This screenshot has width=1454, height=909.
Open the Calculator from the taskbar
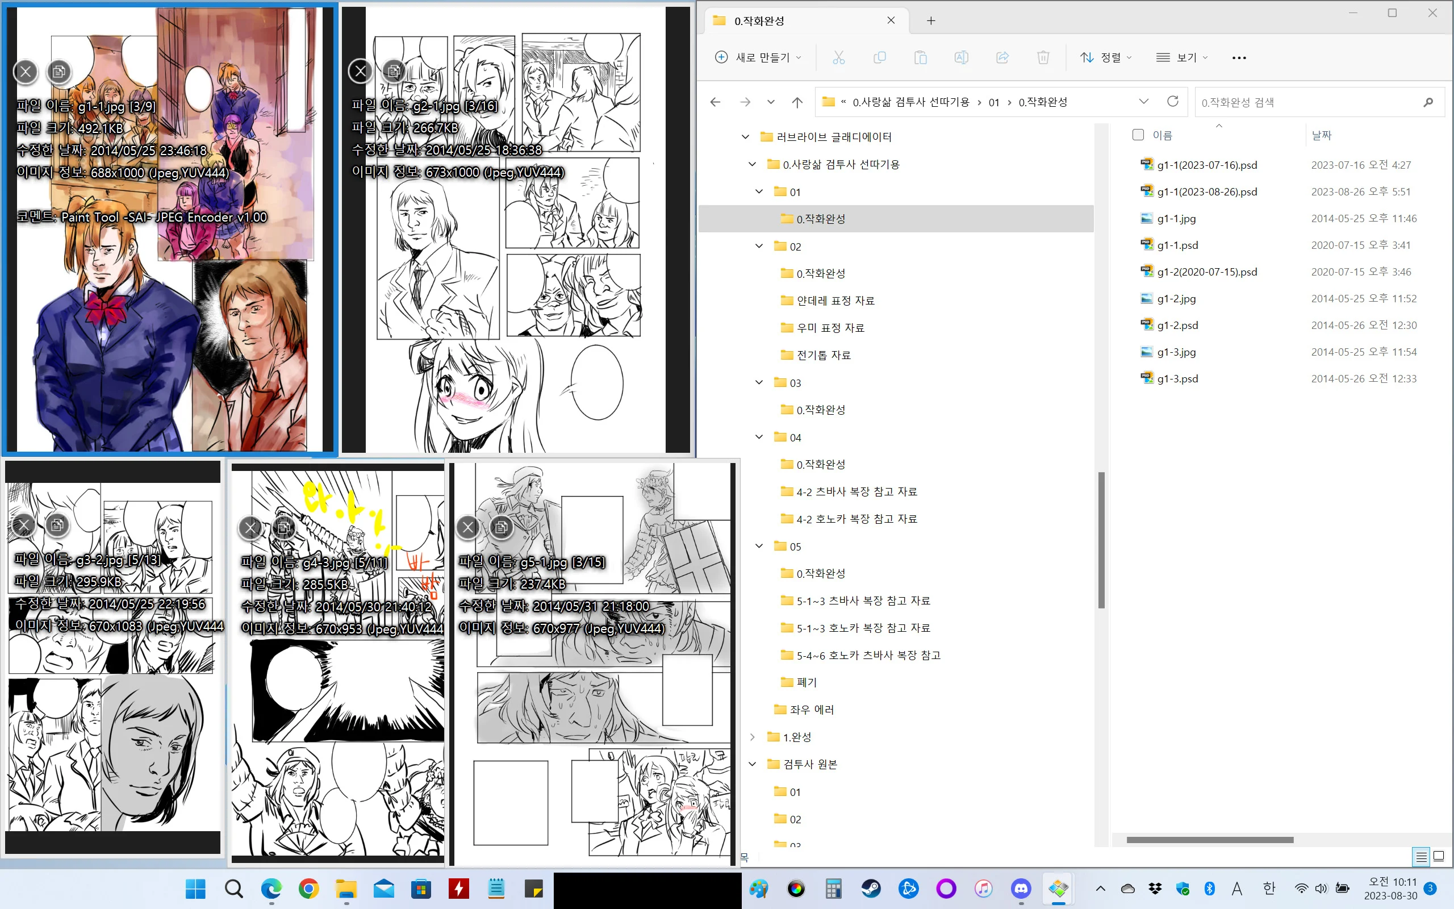tap(833, 889)
